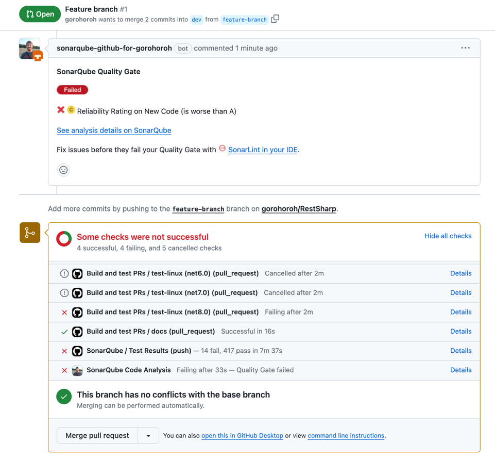Click the Open pull request status badge
Image resolution: width=495 pixels, height=459 pixels.
(40, 14)
